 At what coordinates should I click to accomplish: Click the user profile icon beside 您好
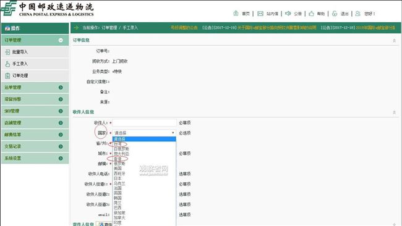pyautogui.click(x=358, y=14)
